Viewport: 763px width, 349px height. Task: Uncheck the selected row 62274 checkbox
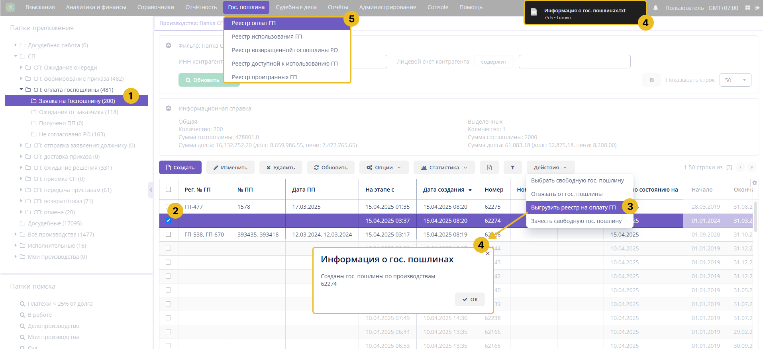pyautogui.click(x=168, y=221)
